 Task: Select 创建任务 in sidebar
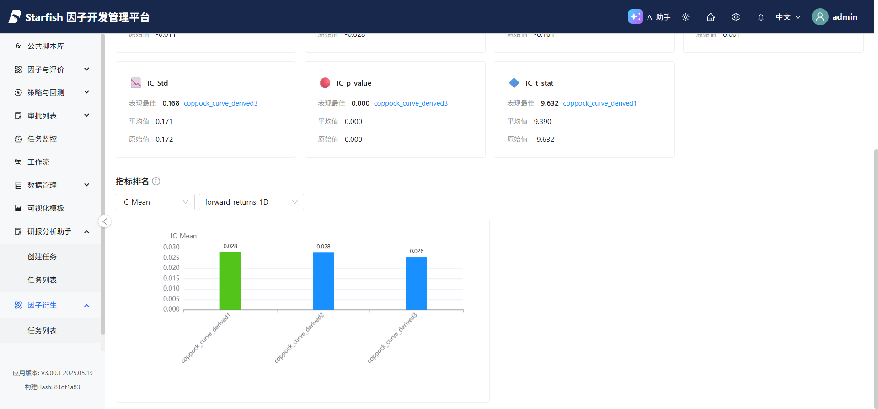pos(42,257)
